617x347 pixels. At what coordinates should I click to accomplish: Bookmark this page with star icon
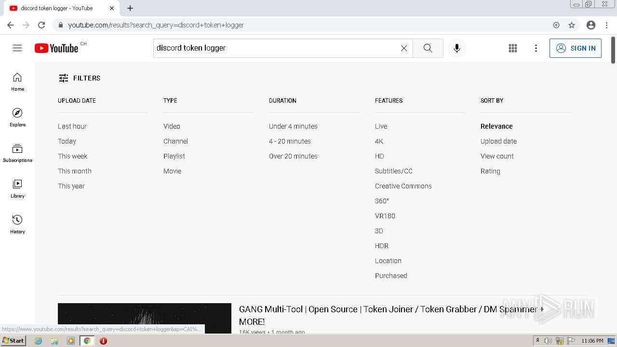[x=572, y=25]
